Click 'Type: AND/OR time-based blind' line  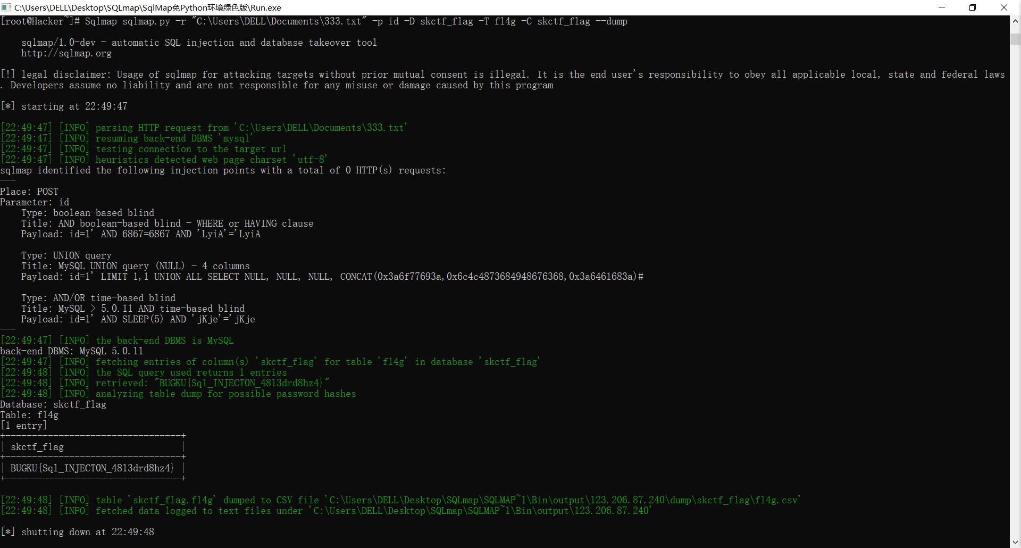(x=98, y=298)
